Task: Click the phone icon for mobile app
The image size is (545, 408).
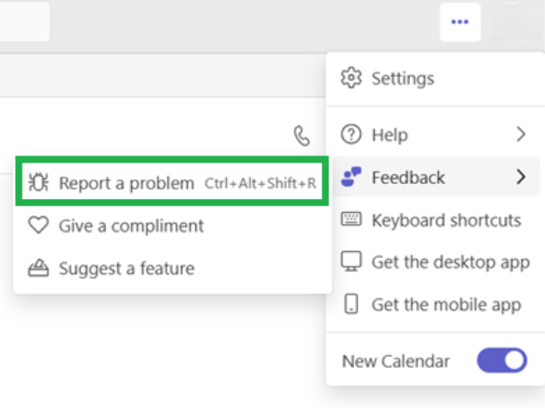Action: [351, 304]
